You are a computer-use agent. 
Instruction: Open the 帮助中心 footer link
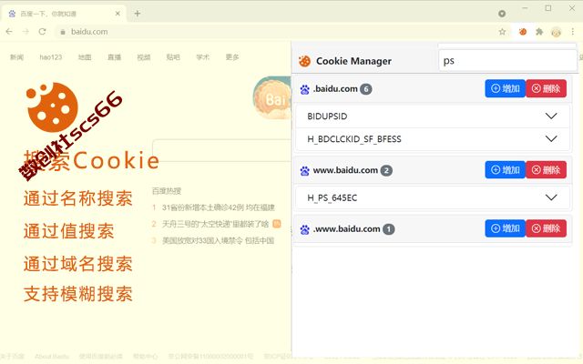(146, 356)
